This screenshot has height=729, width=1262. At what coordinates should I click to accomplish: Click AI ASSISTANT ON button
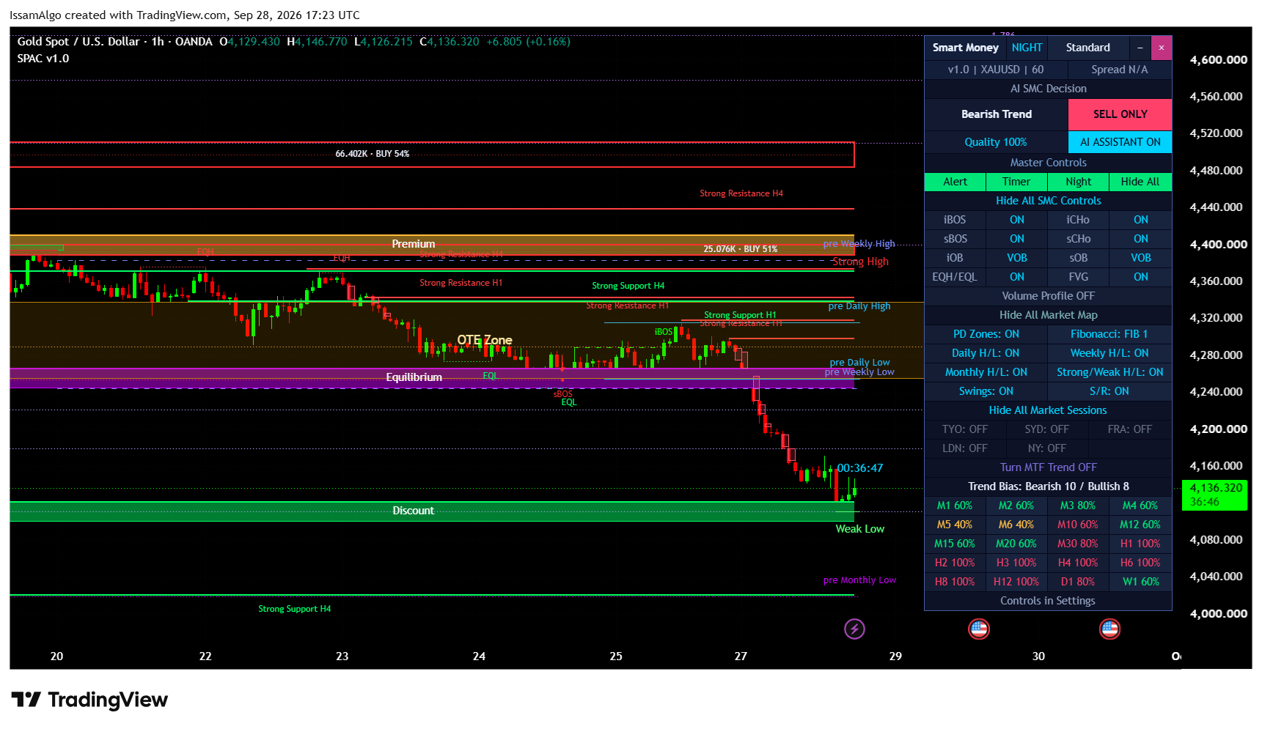click(x=1120, y=142)
